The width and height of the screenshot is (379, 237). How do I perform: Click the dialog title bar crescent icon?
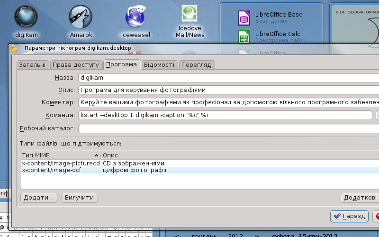point(15,48)
